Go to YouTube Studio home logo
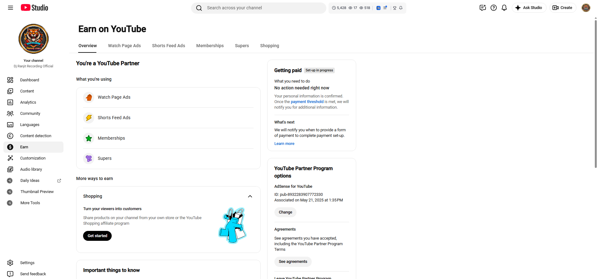The width and height of the screenshot is (597, 279). (x=34, y=8)
